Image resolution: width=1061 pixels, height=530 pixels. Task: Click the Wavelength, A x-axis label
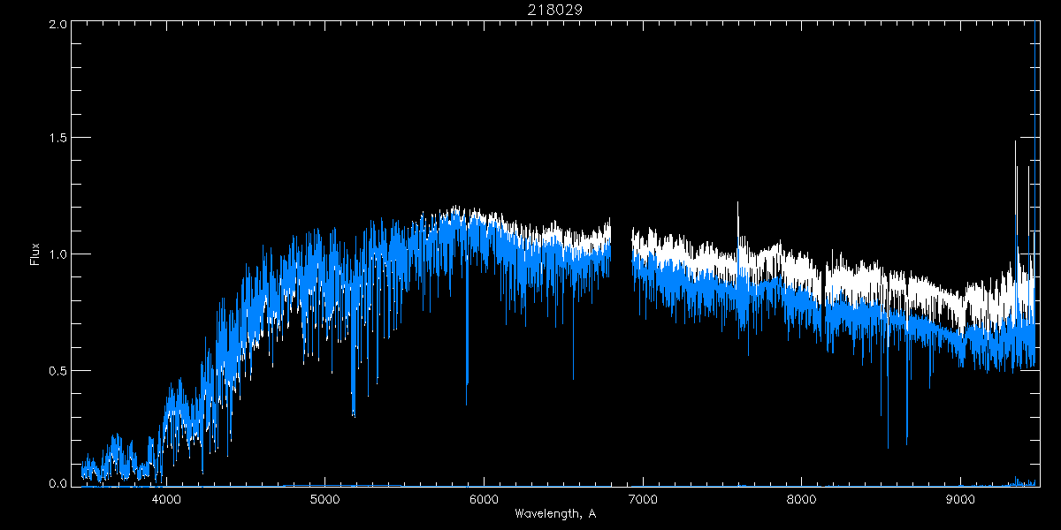(554, 513)
